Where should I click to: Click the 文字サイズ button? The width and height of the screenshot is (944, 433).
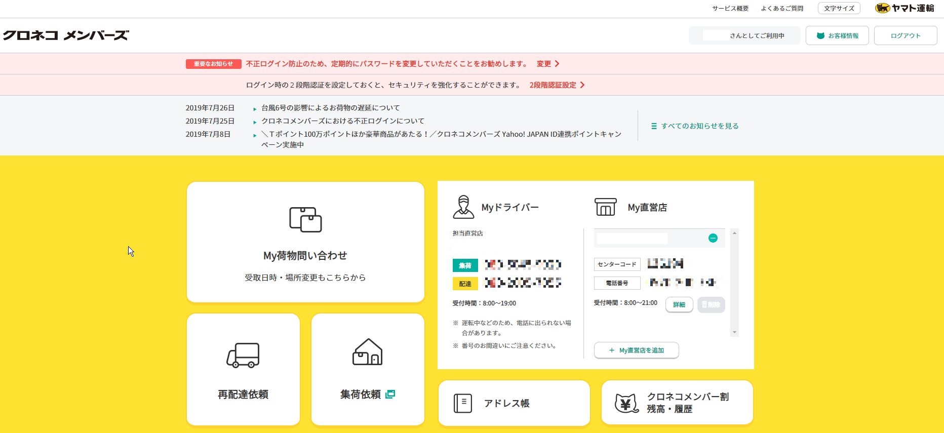(x=839, y=9)
